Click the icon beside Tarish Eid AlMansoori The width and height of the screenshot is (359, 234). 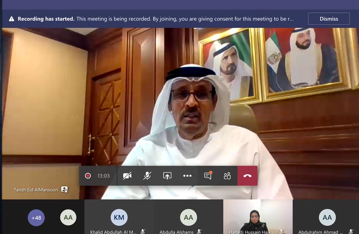[64, 190]
